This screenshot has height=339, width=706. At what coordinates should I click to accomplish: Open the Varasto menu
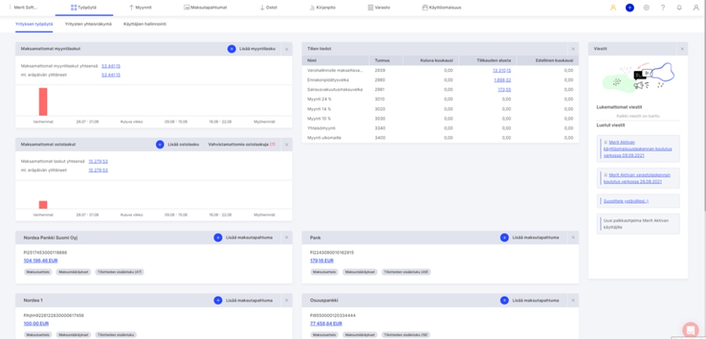click(x=380, y=7)
